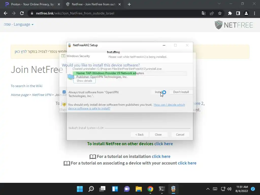This screenshot has width=260, height=195.
Task: Toggle Chrome side panel icon
Action: point(238,13)
